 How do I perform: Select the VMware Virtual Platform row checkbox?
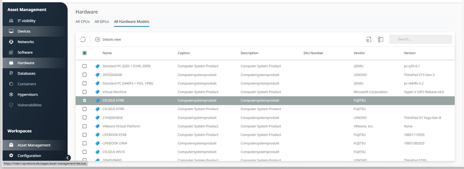tap(85, 126)
